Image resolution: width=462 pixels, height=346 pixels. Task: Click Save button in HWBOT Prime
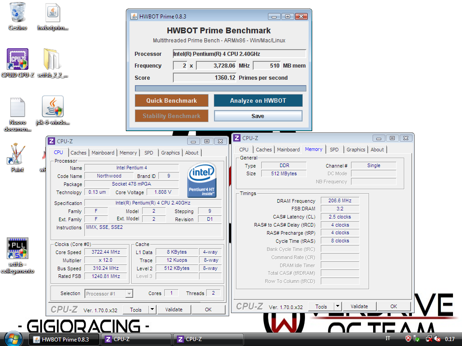pyautogui.click(x=258, y=116)
